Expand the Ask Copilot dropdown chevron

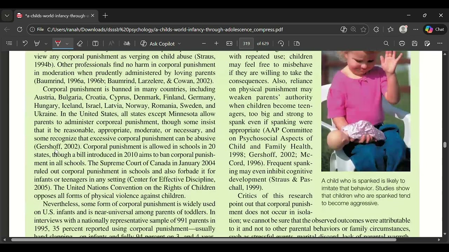[179, 44]
